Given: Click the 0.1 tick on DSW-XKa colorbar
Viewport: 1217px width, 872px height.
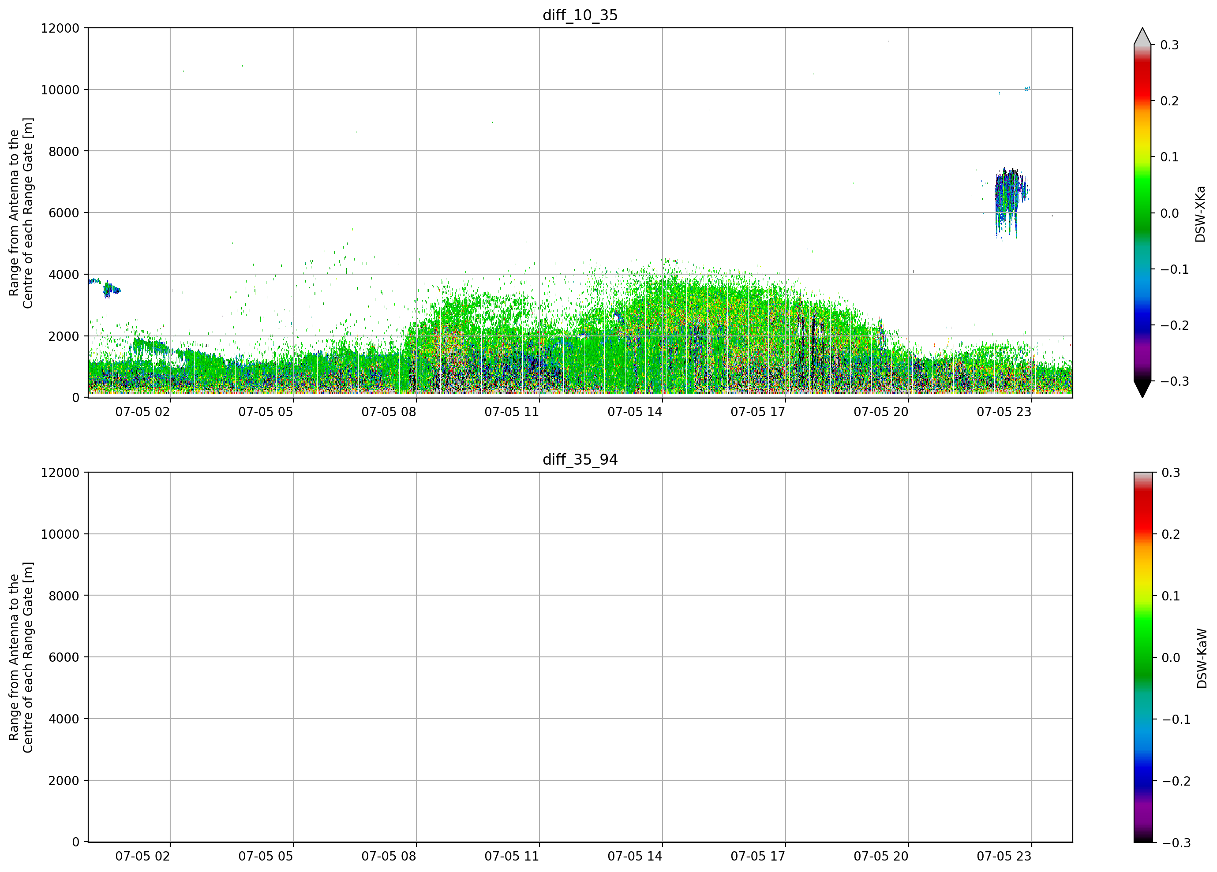Looking at the screenshot, I should pos(1169,157).
